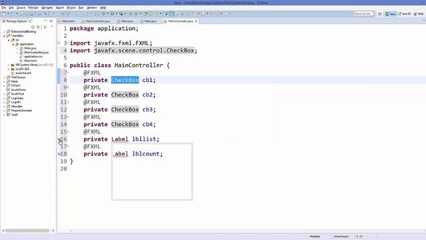Open the New file wizard icon
This screenshot has width=426, height=240.
[4, 13]
